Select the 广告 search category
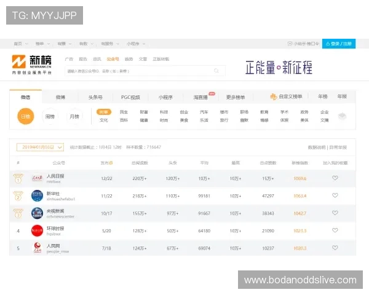This screenshot has width=369, height=295. pos(69,59)
